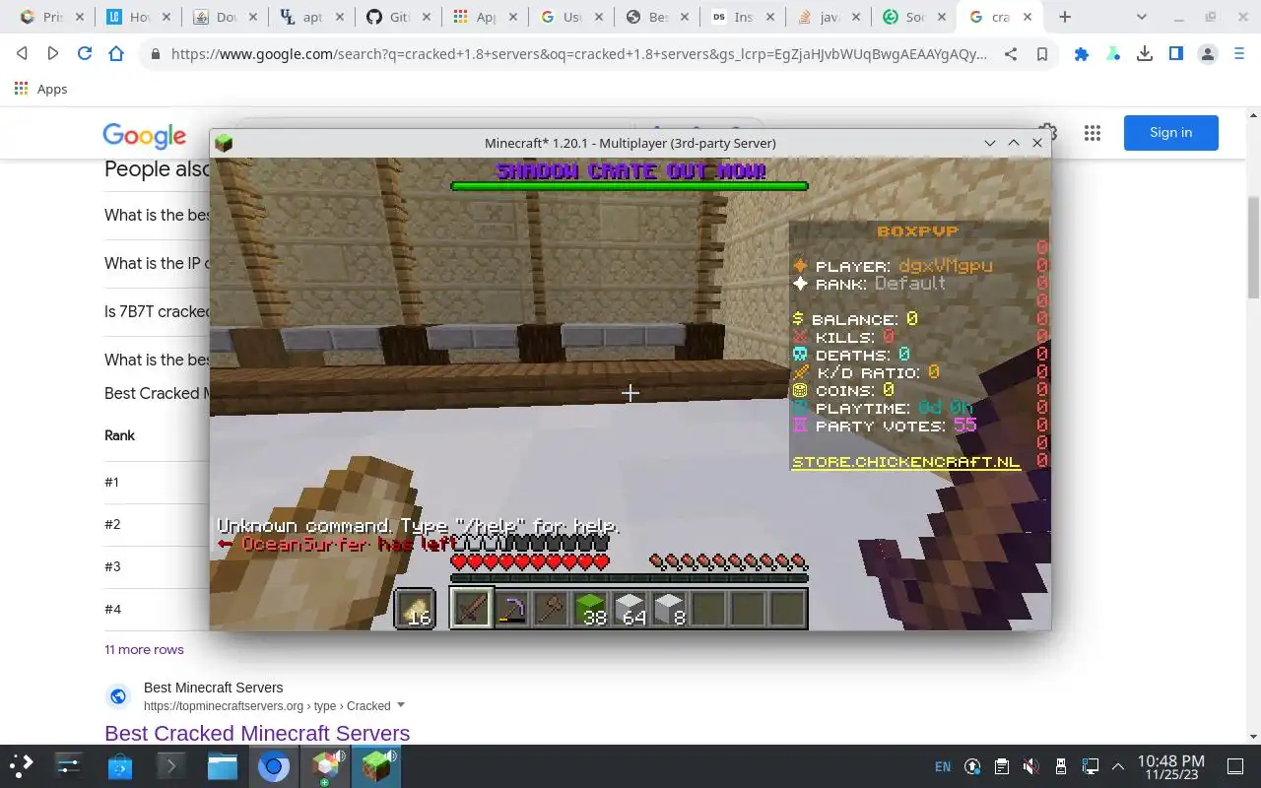This screenshot has height=788, width=1261.
Task: Click the Google logo
Action: click(145, 135)
